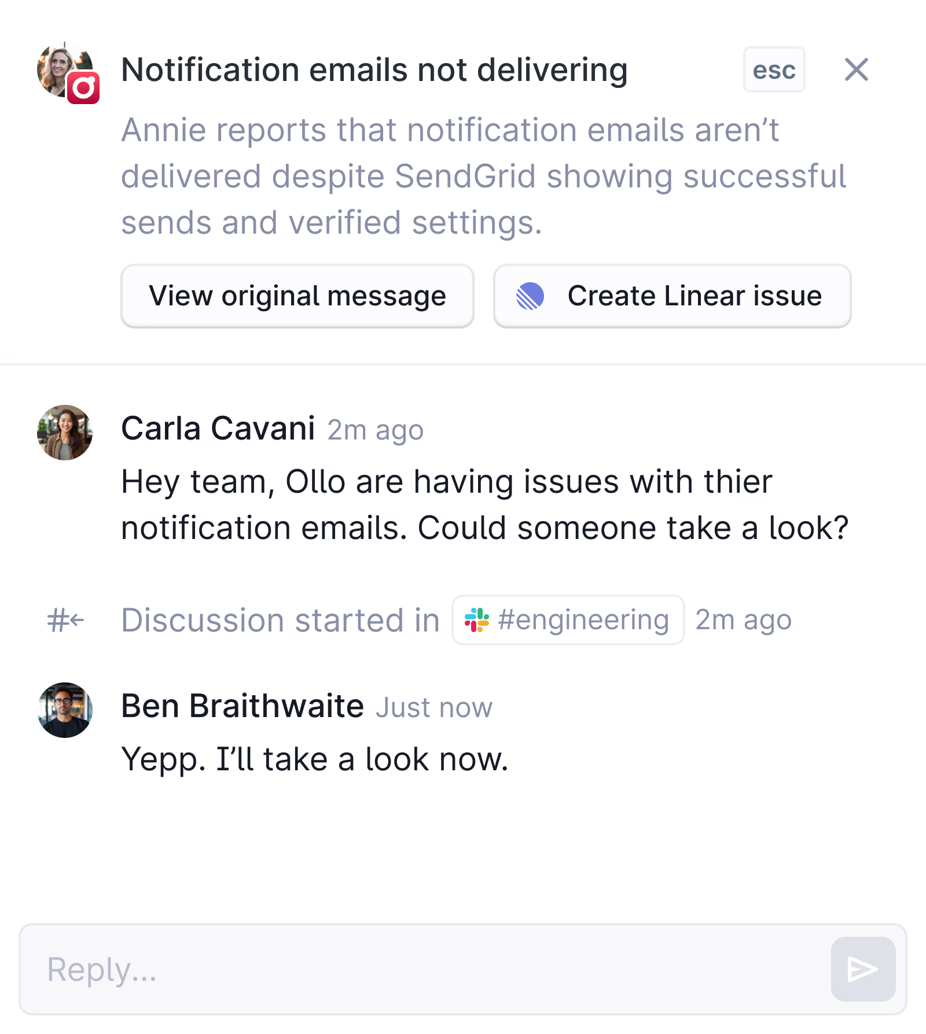Image resolution: width=926 pixels, height=1034 pixels.
Task: Click the esc key badge
Action: tap(774, 69)
